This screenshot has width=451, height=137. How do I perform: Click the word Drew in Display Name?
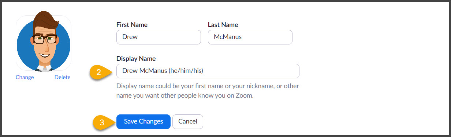(x=130, y=71)
